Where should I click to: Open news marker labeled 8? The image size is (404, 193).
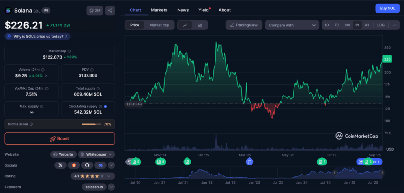point(161,162)
